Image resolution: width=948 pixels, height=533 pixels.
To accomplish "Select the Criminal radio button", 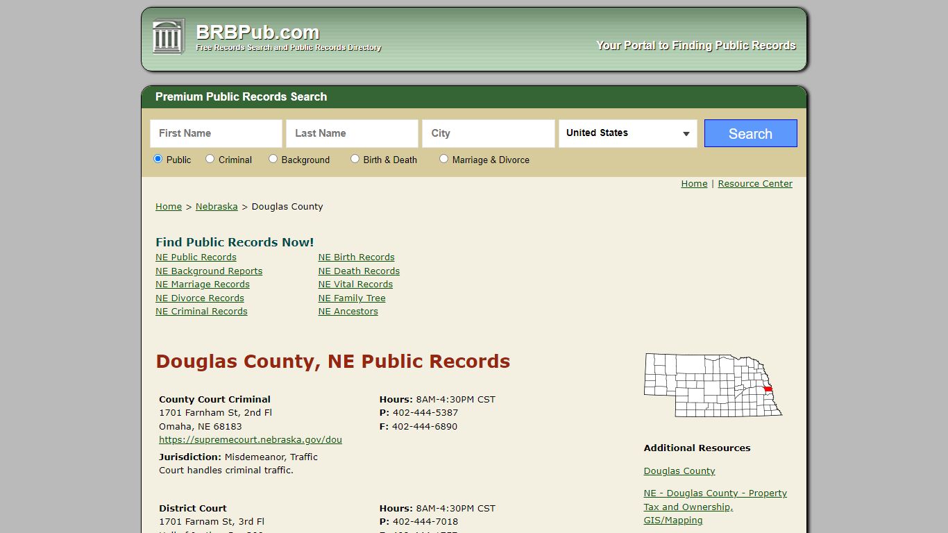I will (x=210, y=159).
